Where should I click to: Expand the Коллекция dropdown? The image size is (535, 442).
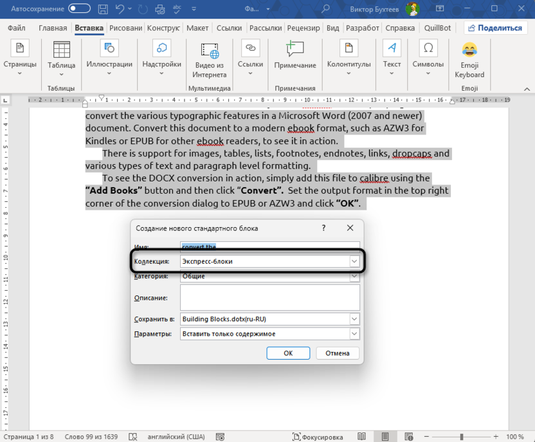point(354,261)
